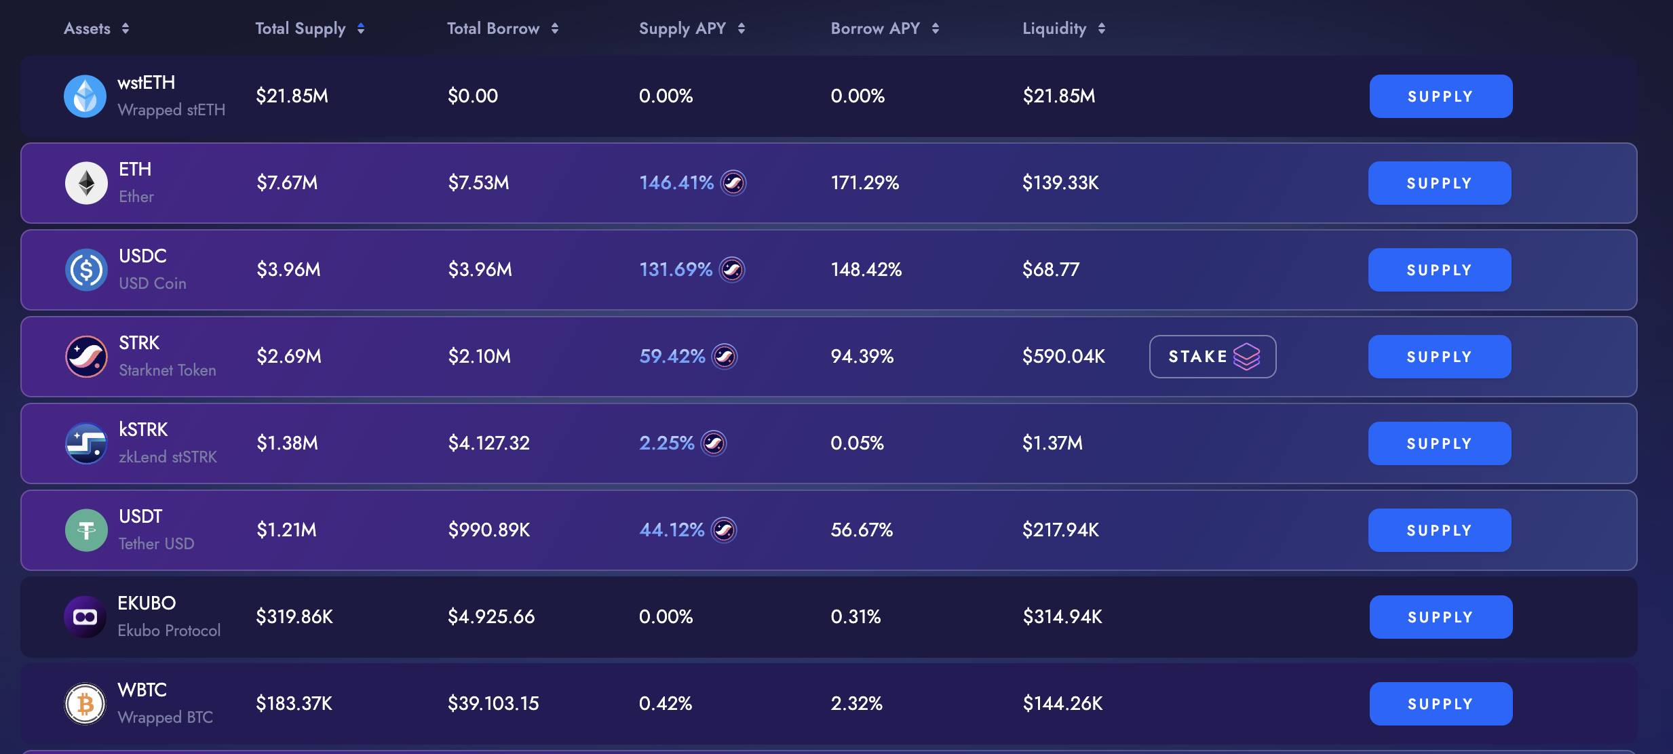Click Supply button for kSTRK
Screen dimensions: 1673x754
[x=1440, y=443]
